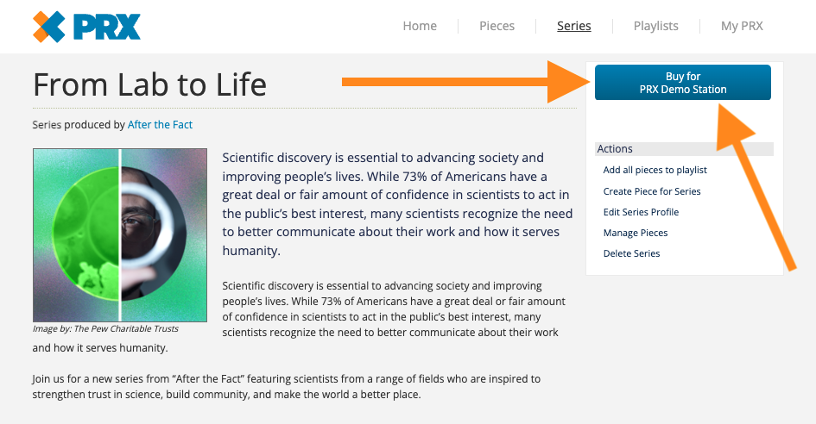Image resolution: width=816 pixels, height=424 pixels.
Task: Open My PRX menu
Action: 742,26
